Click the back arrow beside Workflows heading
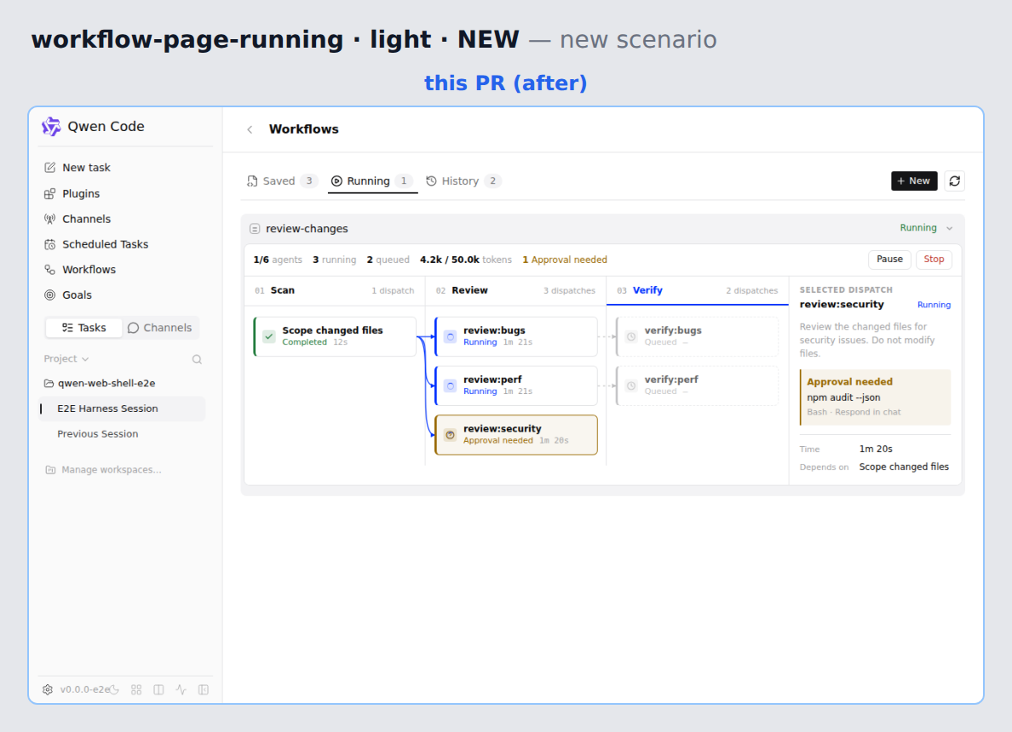 click(x=250, y=129)
